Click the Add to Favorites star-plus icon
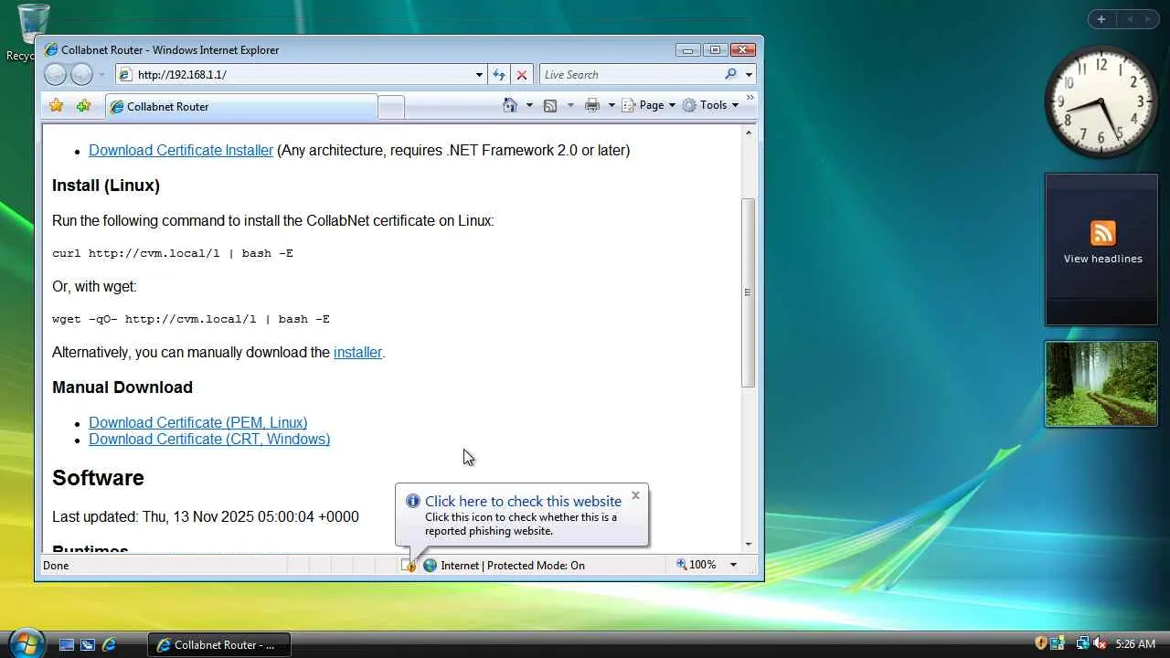This screenshot has height=658, width=1170. click(x=83, y=106)
